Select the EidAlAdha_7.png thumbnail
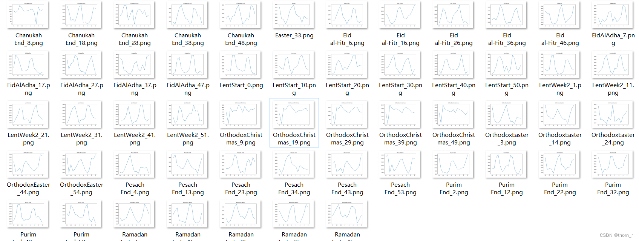The height and width of the screenshot is (241, 639). click(613, 15)
